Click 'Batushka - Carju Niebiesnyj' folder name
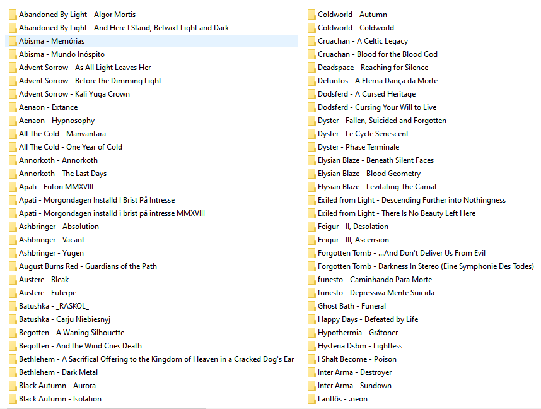The height and width of the screenshot is (409, 541). pyautogui.click(x=64, y=319)
